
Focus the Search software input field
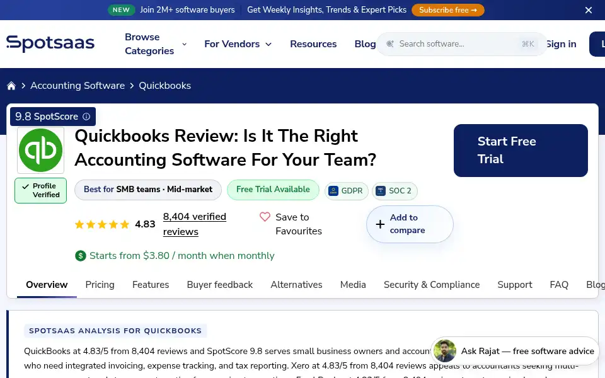click(x=461, y=44)
